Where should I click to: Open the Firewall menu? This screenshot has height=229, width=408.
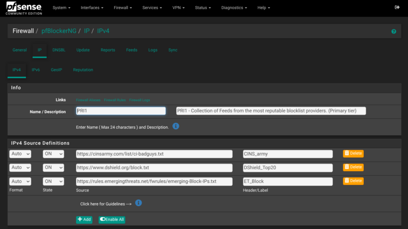(123, 8)
